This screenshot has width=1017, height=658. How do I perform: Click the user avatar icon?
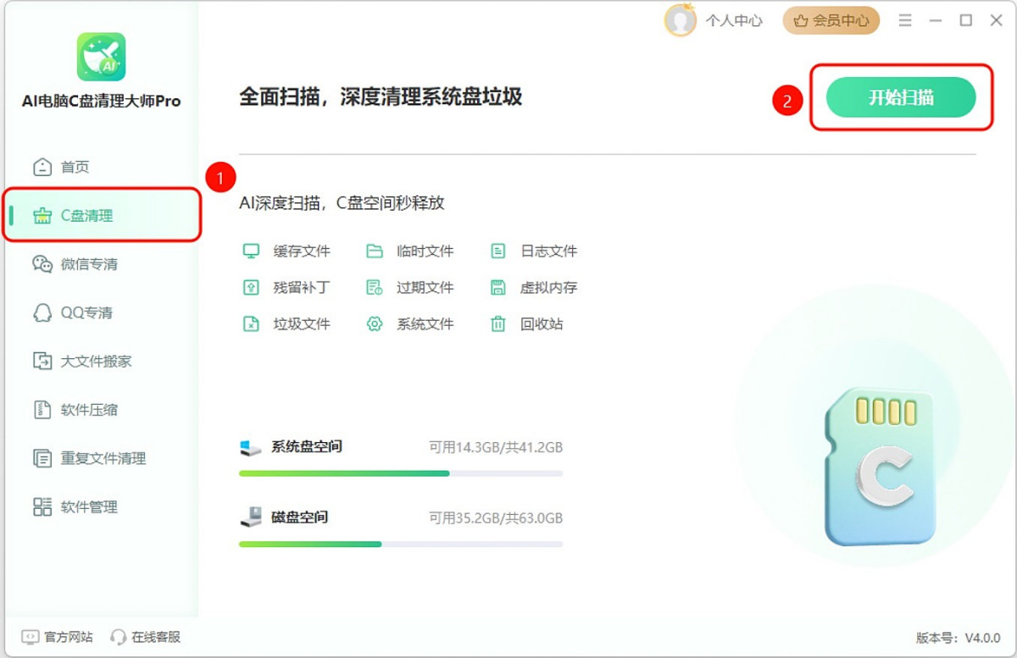(680, 20)
